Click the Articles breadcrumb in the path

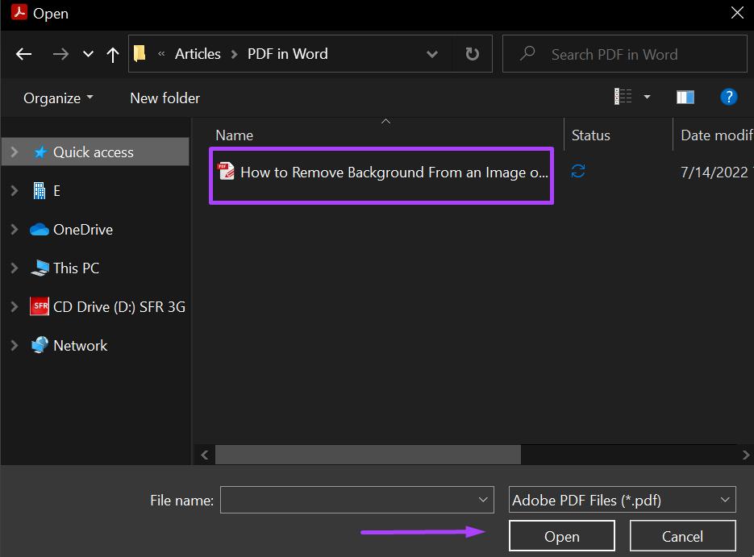(198, 53)
